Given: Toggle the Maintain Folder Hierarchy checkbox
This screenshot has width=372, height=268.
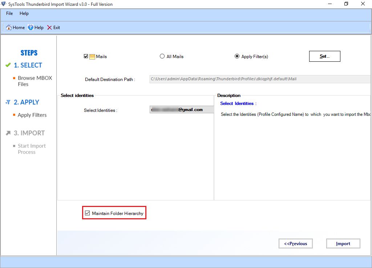Looking at the screenshot, I should tap(87, 213).
